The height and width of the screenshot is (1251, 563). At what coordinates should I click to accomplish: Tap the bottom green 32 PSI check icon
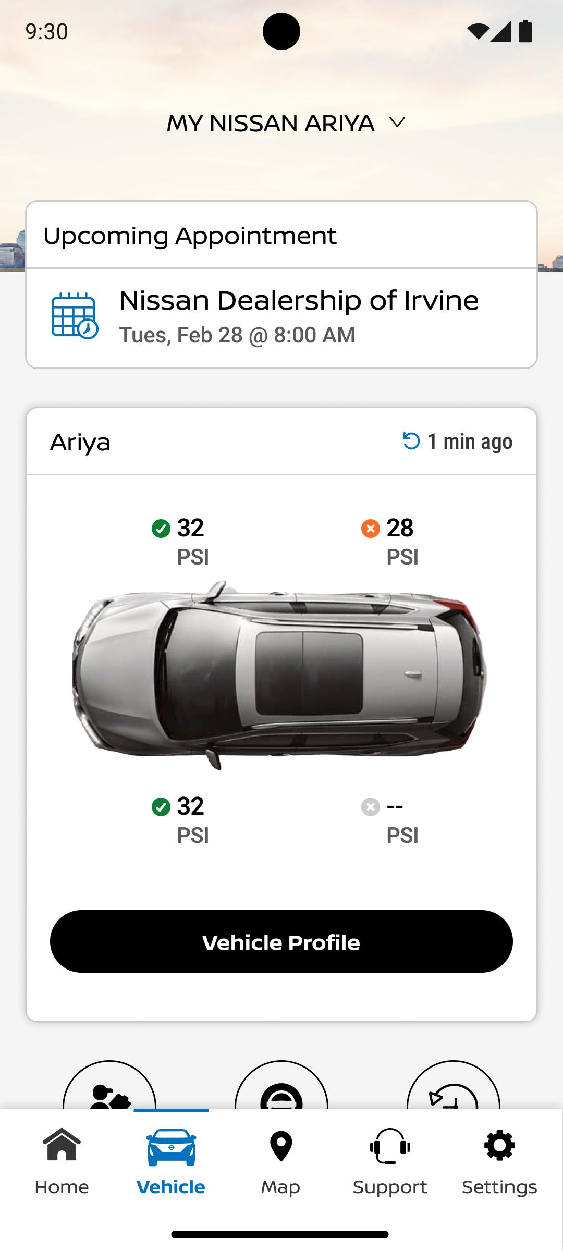161,807
